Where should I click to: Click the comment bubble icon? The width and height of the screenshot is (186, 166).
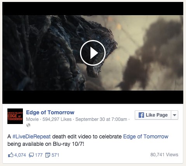point(31,155)
